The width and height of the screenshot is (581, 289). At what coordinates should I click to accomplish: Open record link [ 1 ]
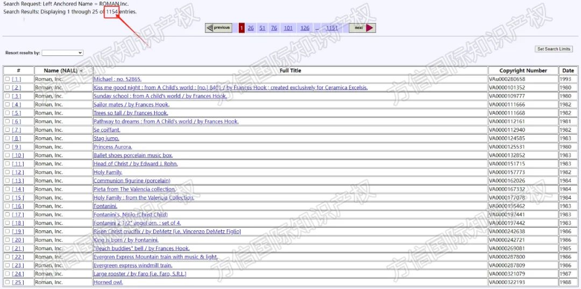pyautogui.click(x=17, y=79)
